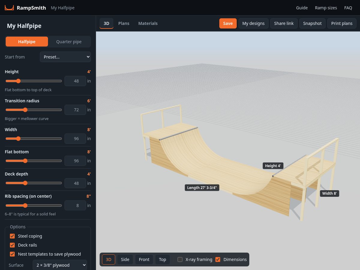Uncheck the Steel coping option
The image size is (360, 270).
pyautogui.click(x=12, y=236)
